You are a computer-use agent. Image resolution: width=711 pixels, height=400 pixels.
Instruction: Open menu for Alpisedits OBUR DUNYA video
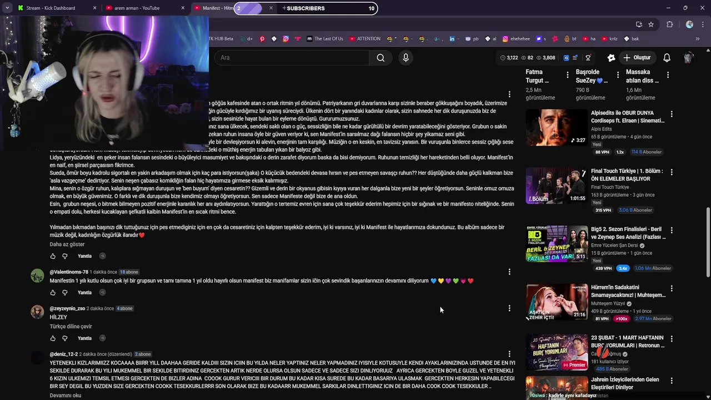672,114
